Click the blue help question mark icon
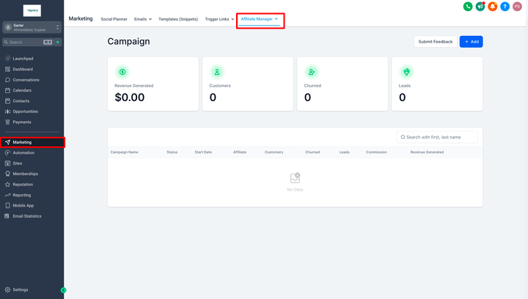 [x=505, y=7]
